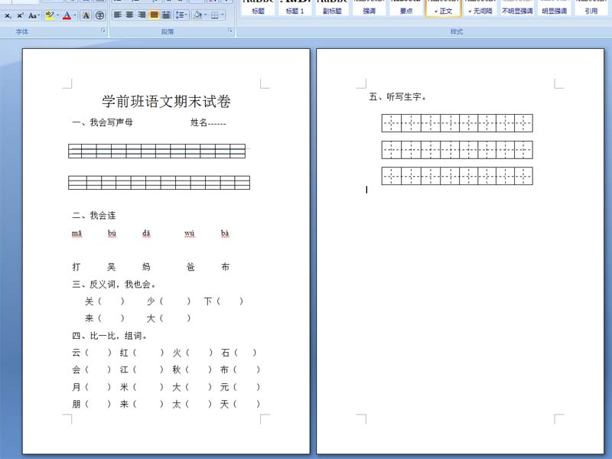Apply the 标题 1 style
The image size is (612, 459).
pyautogui.click(x=295, y=8)
